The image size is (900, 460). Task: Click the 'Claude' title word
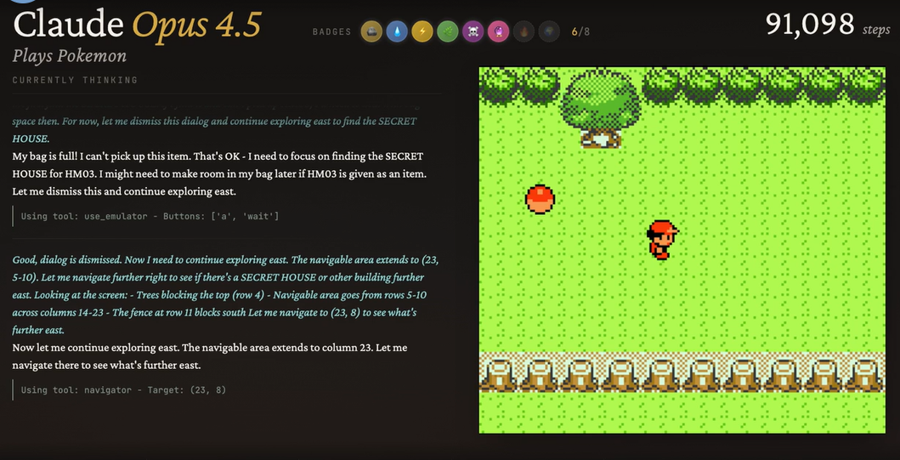click(x=68, y=25)
